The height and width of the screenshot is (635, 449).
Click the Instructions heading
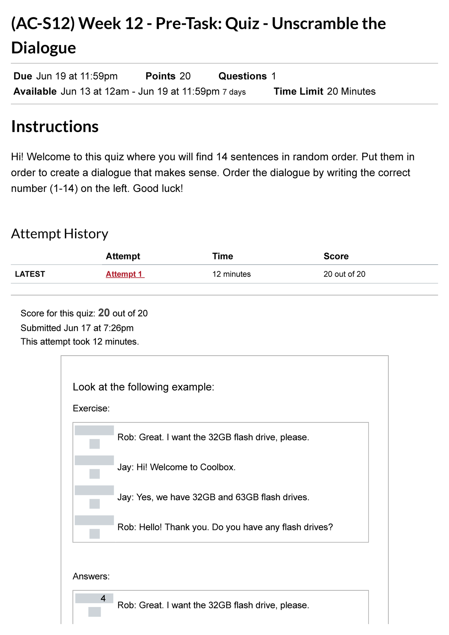[54, 127]
